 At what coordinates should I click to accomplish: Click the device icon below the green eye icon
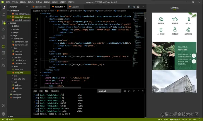pyautogui.click(x=3, y=53)
